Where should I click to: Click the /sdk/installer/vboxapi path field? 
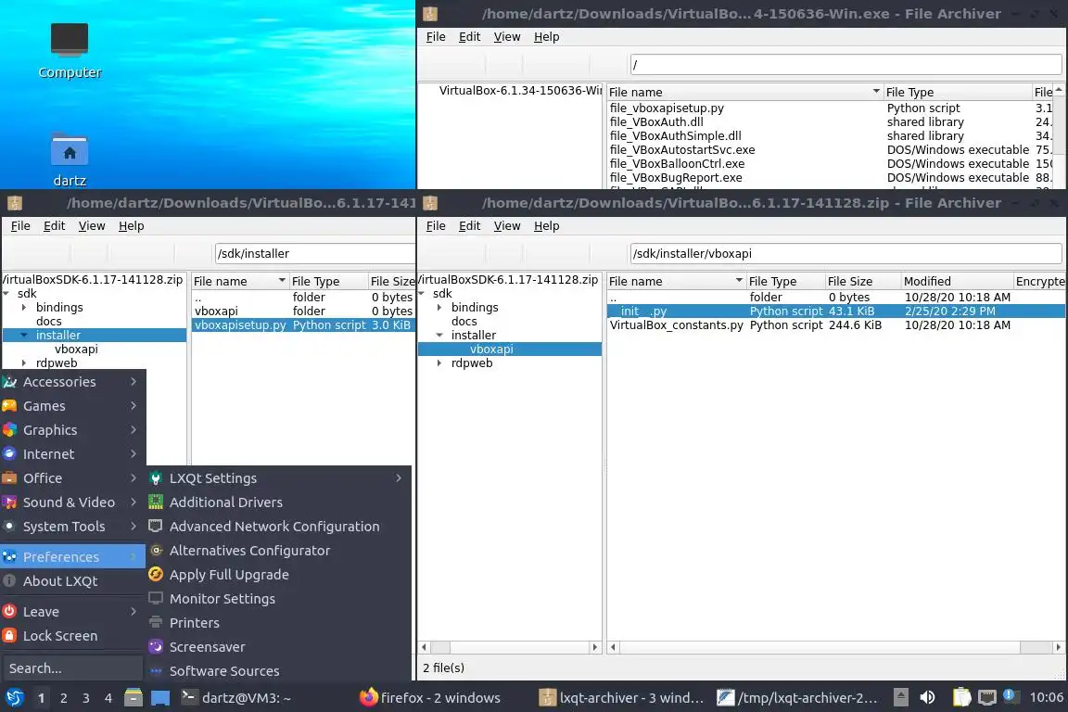(845, 253)
